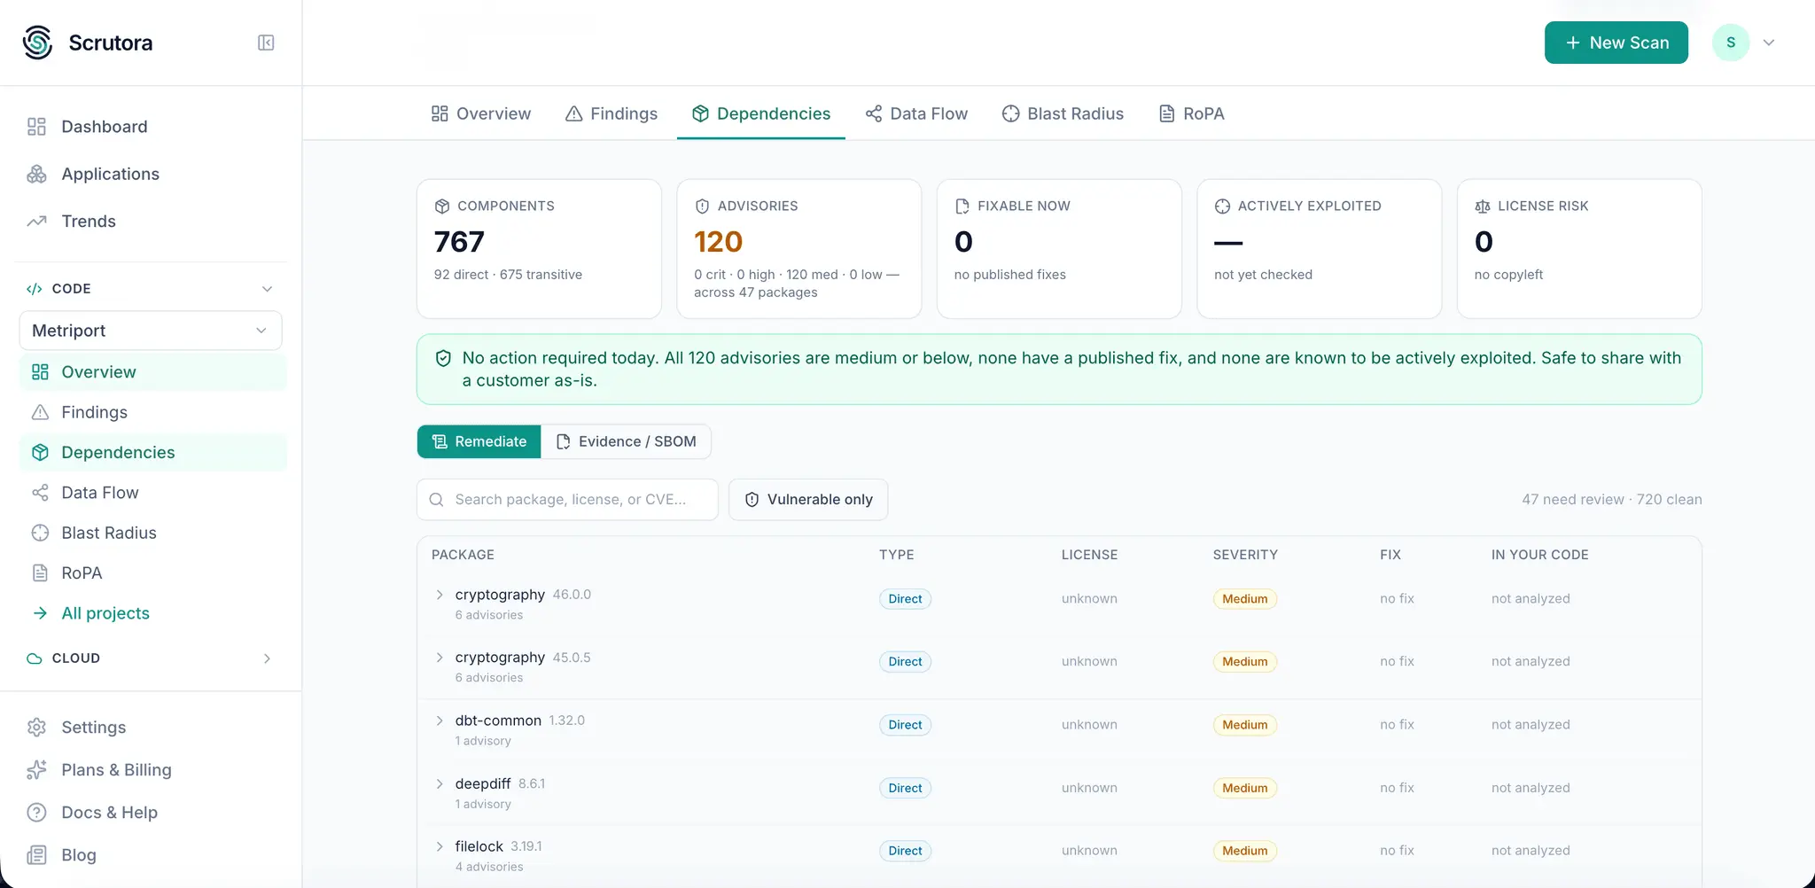
Task: Click the S user avatar
Action: coord(1731,43)
